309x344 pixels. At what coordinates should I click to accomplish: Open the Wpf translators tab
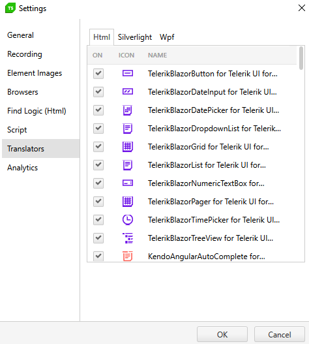pos(167,37)
